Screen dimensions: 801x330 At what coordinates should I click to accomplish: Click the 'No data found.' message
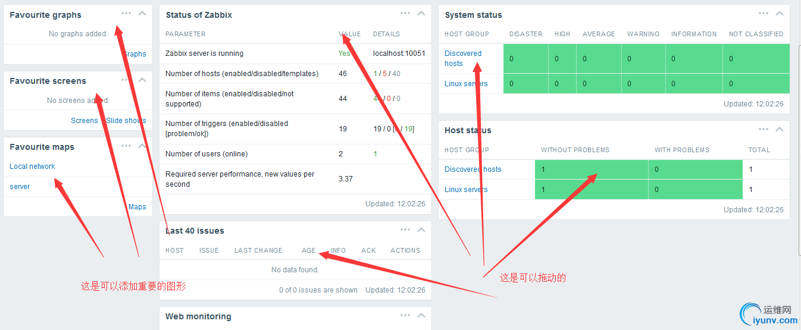tap(295, 270)
